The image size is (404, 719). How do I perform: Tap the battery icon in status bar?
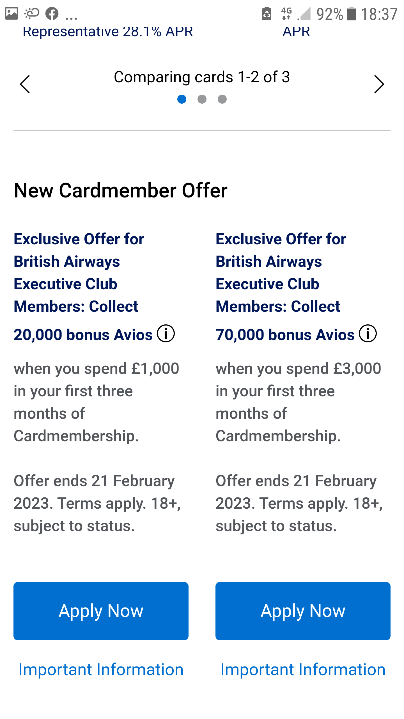click(x=352, y=13)
